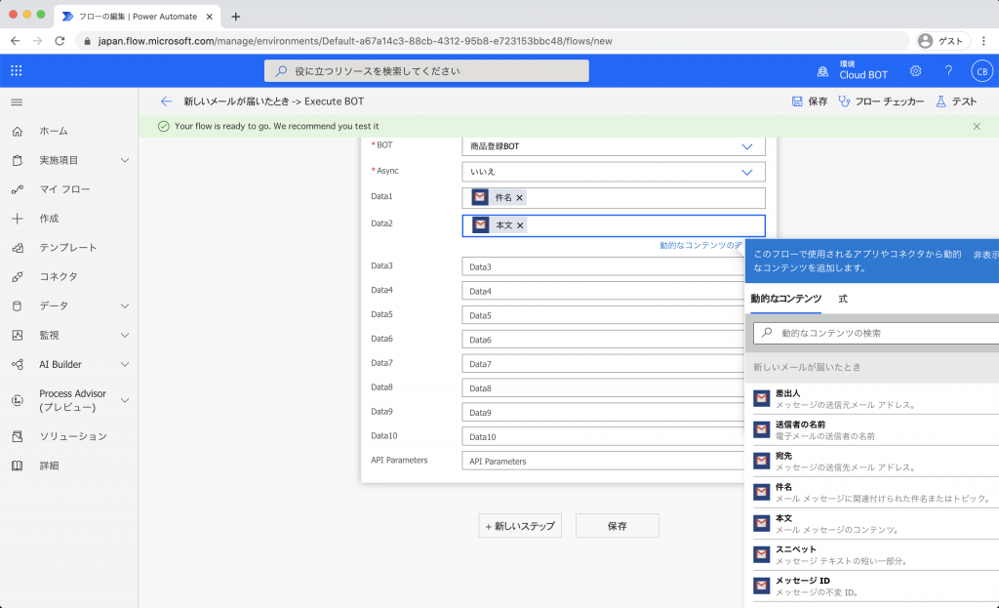
Task: Select 作成 in the sidebar
Action: [x=49, y=219]
